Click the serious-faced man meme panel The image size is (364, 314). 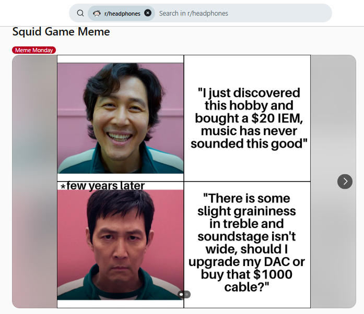pyautogui.click(x=120, y=245)
